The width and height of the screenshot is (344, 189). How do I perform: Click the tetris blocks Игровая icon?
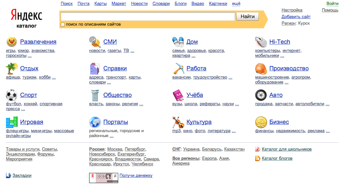coord(12,122)
